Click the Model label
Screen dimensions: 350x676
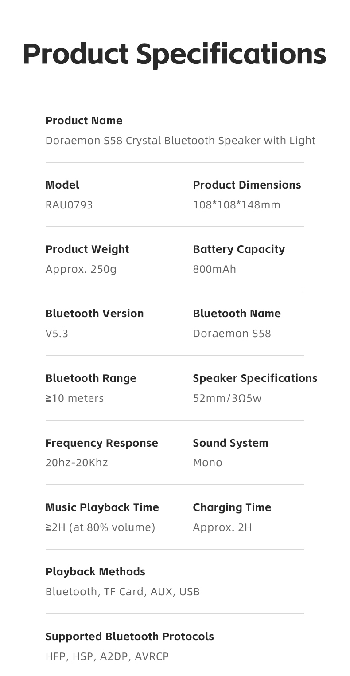pyautogui.click(x=62, y=185)
